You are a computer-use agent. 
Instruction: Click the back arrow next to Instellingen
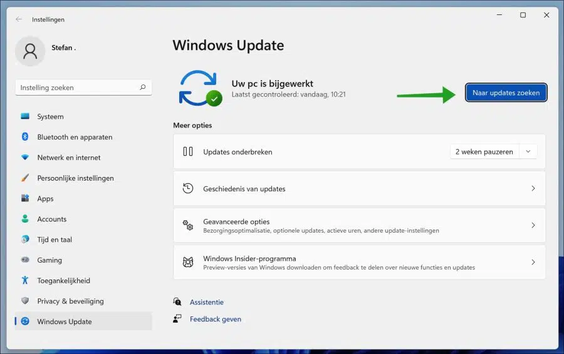pos(19,19)
